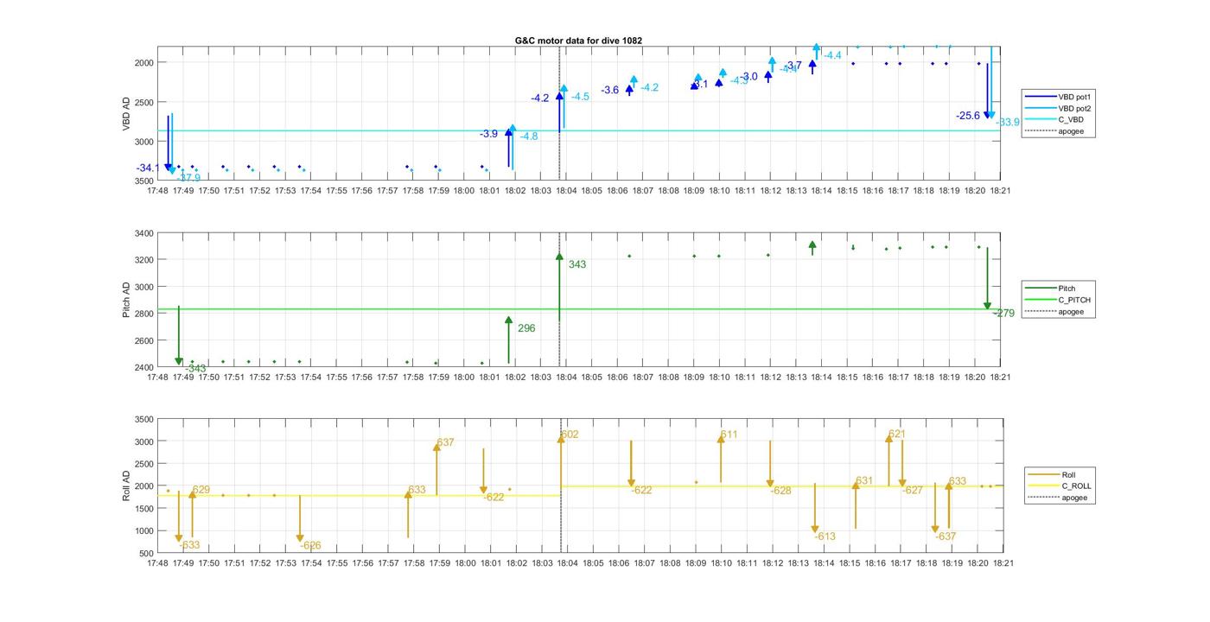Click the '-3.0' VBD data label
Viewport: 1210px width, 622px height.
click(x=748, y=77)
